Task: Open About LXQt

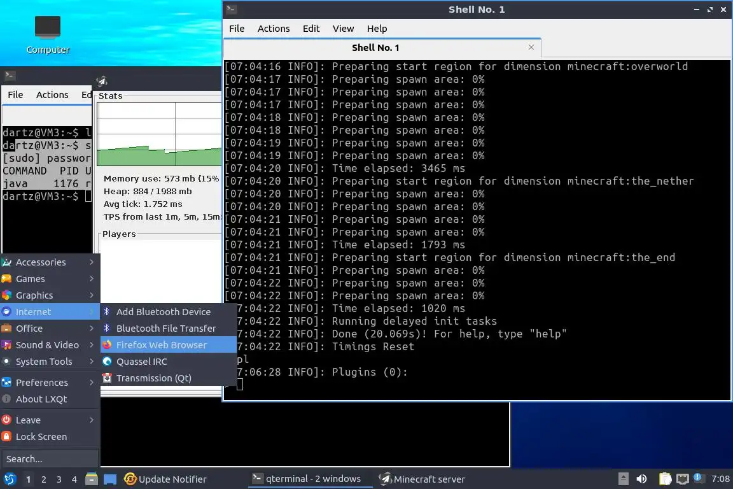Action: pos(50,399)
